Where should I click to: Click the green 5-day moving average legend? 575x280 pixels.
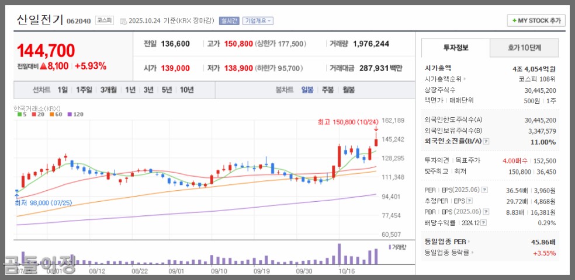coord(22,114)
